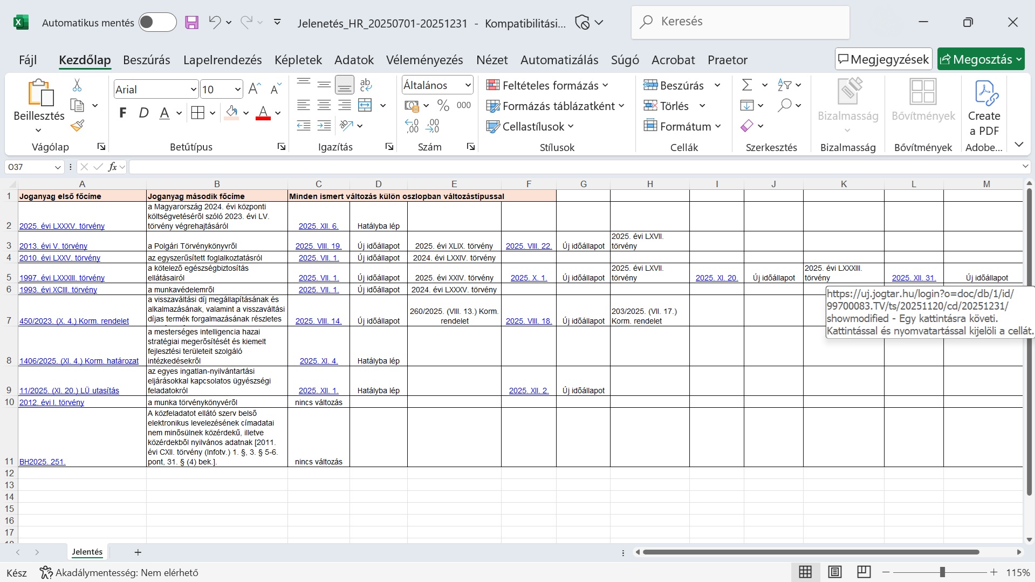Click the Save floppy disk icon

point(191,23)
